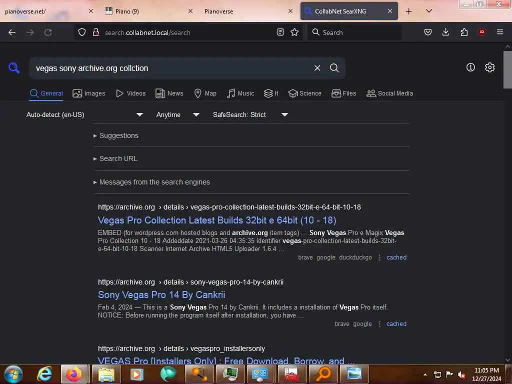The height and width of the screenshot is (384, 512).
Task: Open the Anytime time range dropdown
Action: tap(177, 114)
